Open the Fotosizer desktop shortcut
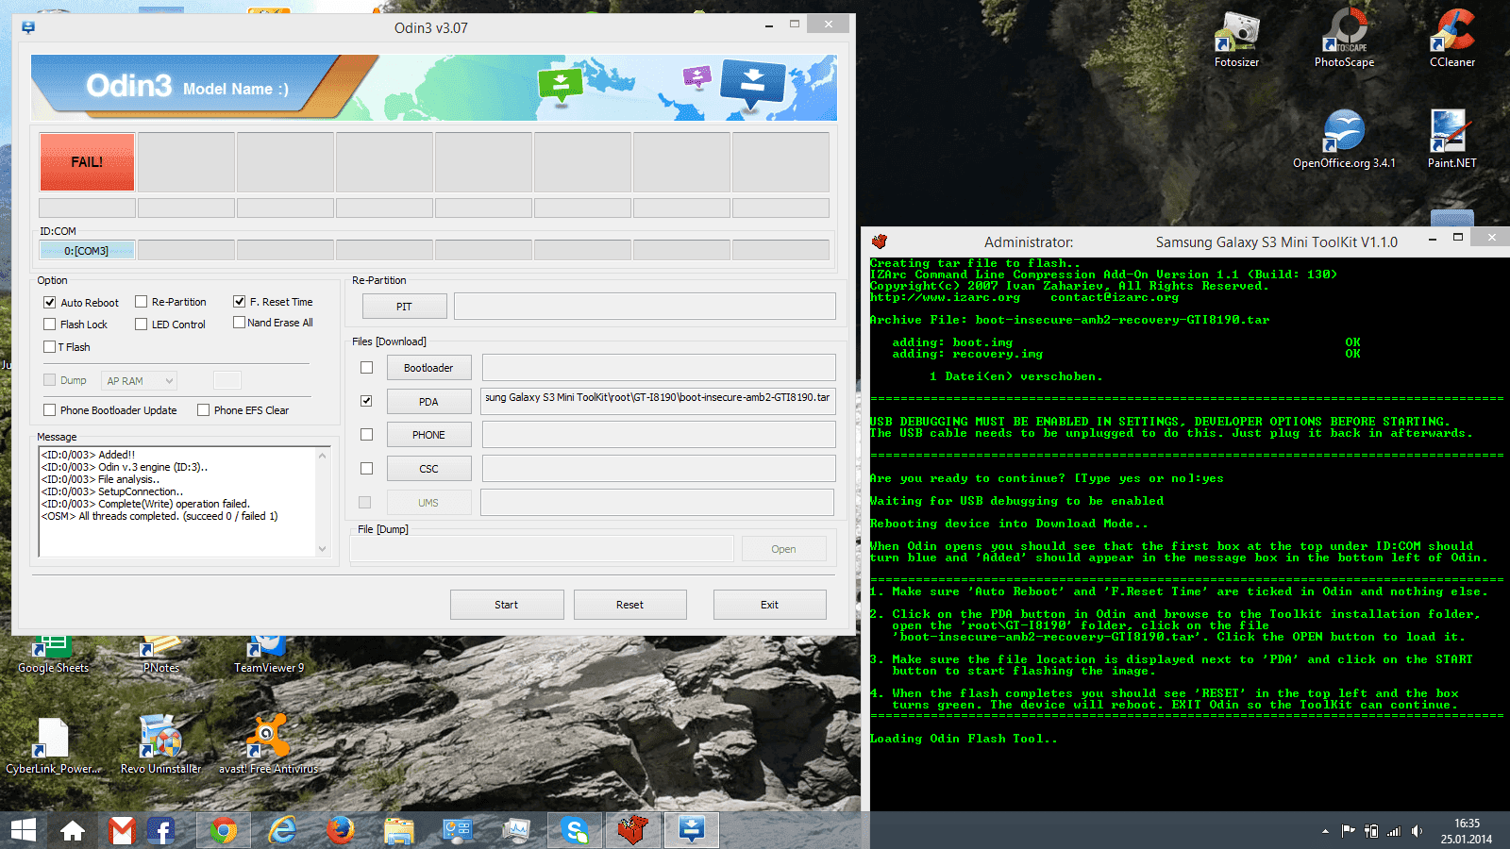Image resolution: width=1510 pixels, height=849 pixels. click(1236, 40)
